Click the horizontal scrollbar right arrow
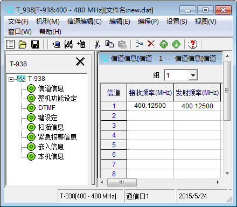 click(x=218, y=182)
